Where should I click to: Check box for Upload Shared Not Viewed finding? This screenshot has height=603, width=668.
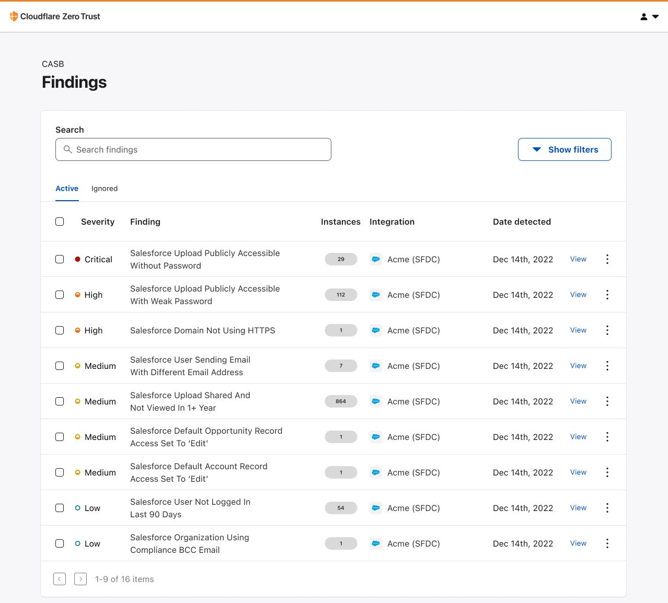point(60,401)
